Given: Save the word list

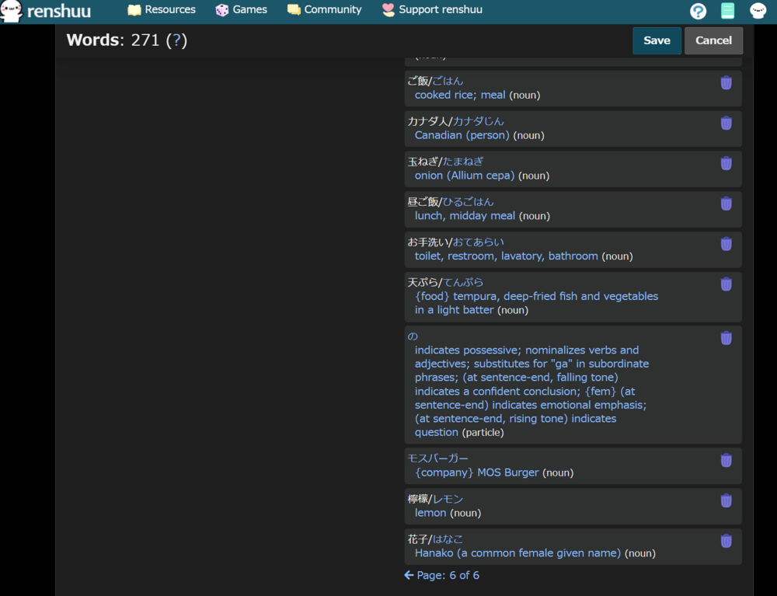Looking at the screenshot, I should [x=657, y=40].
